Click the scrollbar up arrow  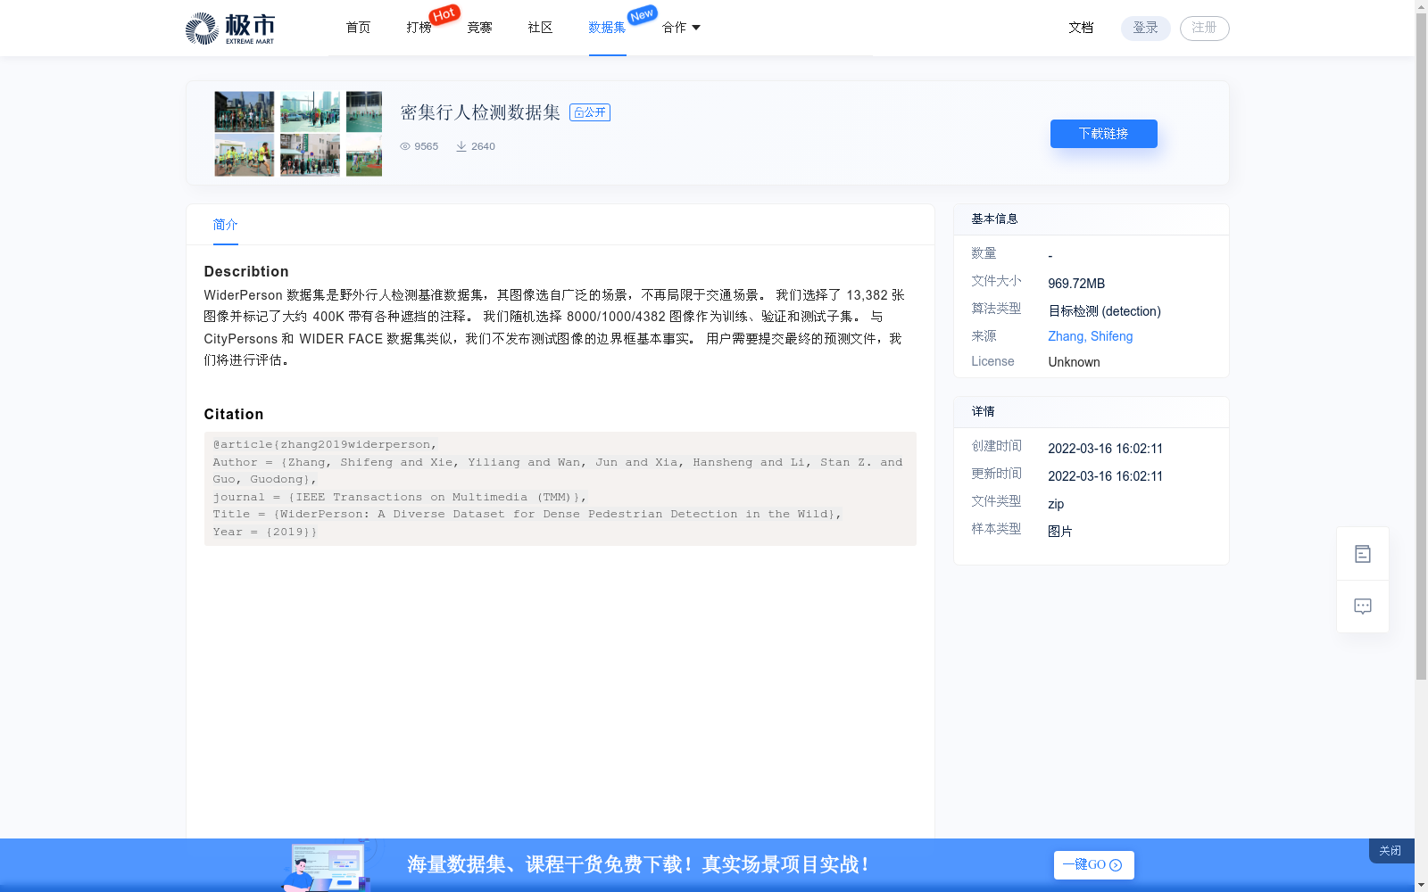(1421, 6)
